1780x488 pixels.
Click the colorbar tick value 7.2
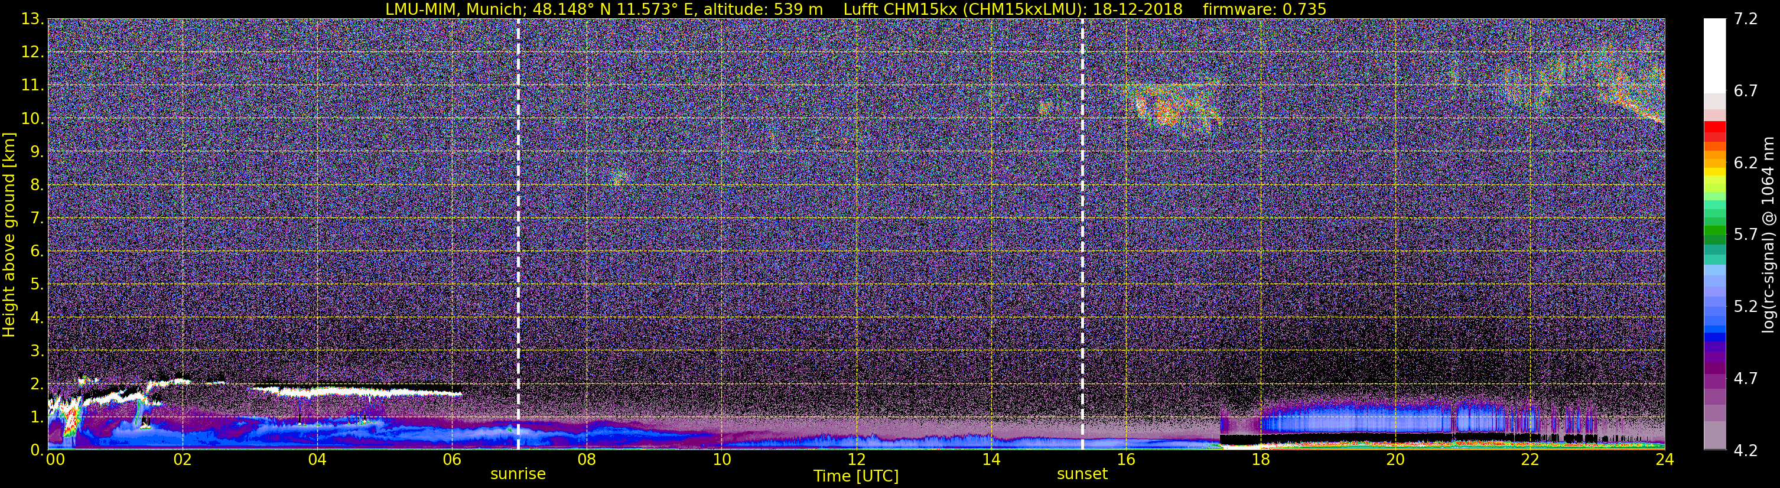(x=1746, y=19)
